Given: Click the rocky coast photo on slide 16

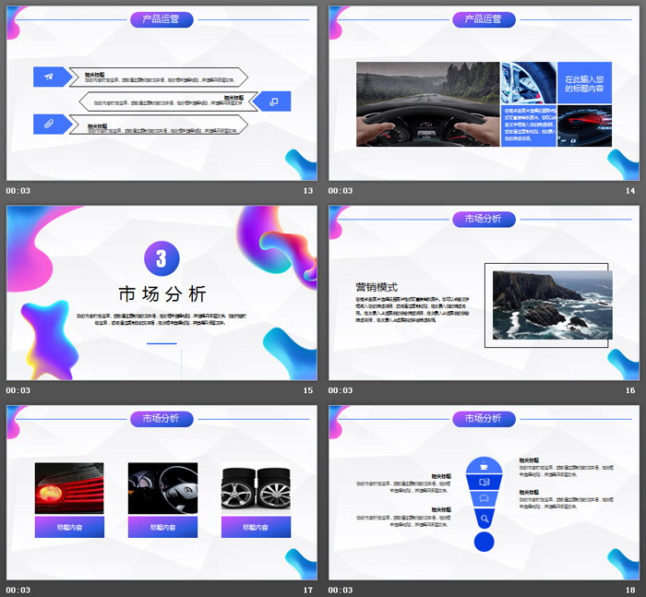Looking at the screenshot, I should 553,304.
